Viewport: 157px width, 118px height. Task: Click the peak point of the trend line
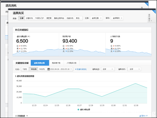click(x=135, y=83)
